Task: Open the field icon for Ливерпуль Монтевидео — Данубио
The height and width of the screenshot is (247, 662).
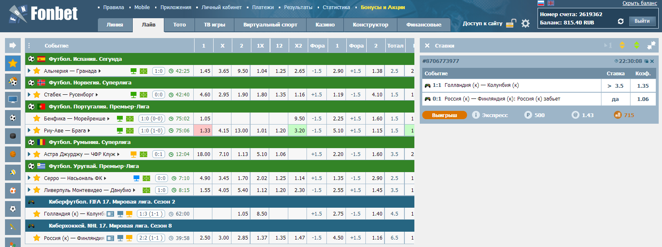Action: [146, 190]
